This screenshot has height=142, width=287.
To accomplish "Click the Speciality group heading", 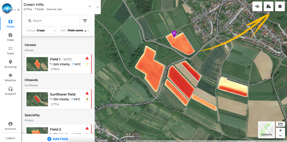I will point(32,115).
